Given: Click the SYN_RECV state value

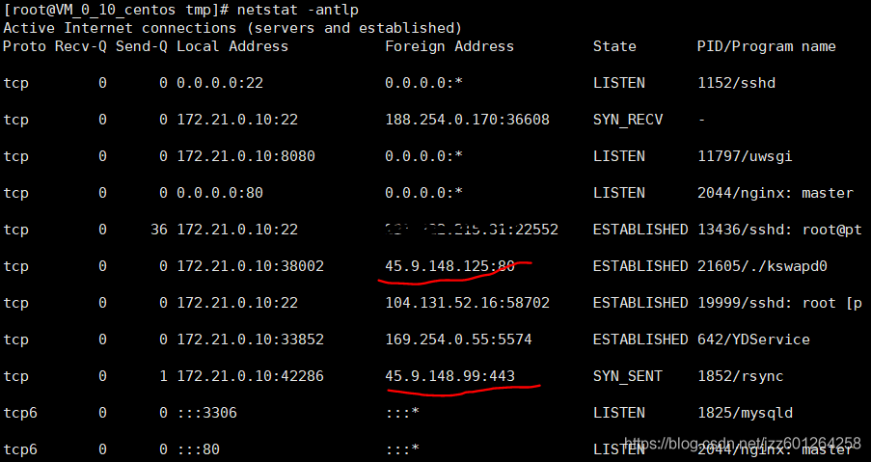Looking at the screenshot, I should point(628,120).
